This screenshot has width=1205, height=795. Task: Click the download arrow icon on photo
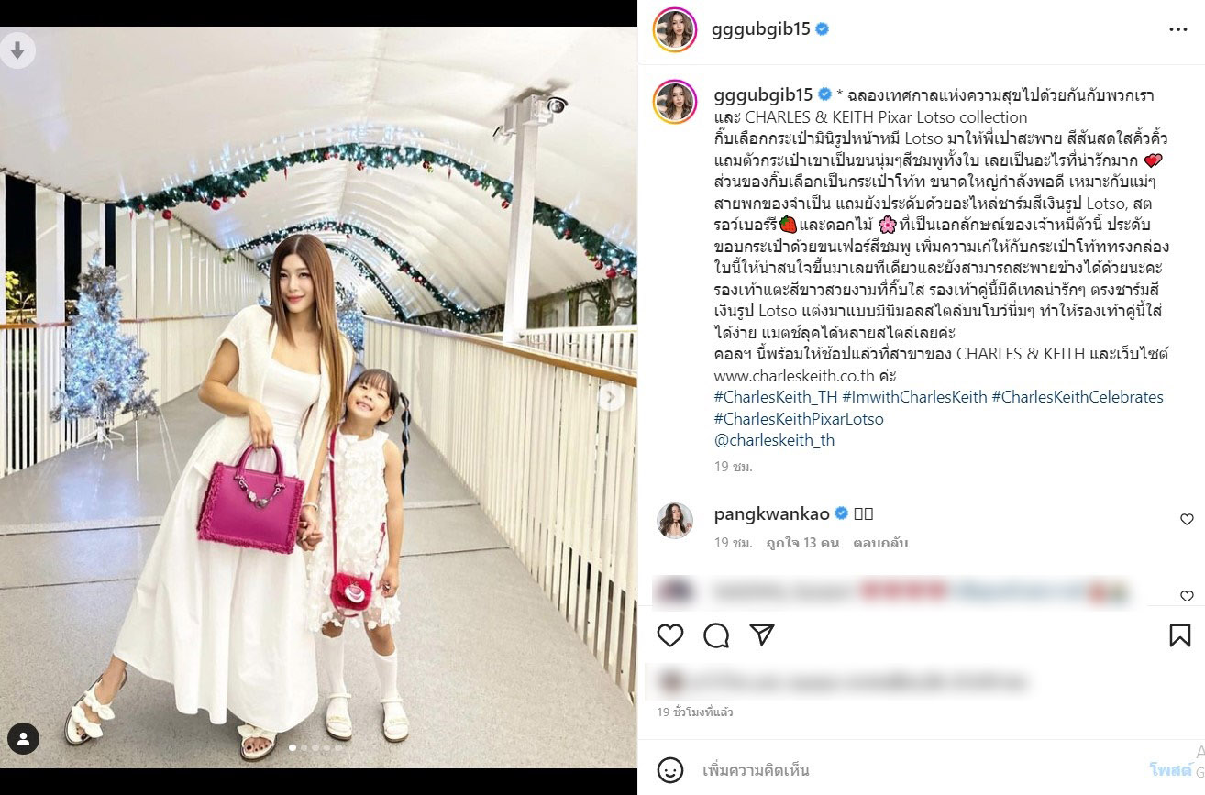pyautogui.click(x=16, y=50)
